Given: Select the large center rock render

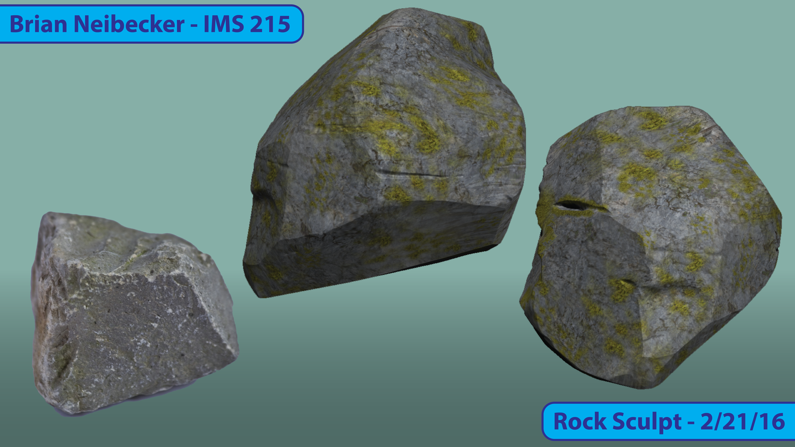Looking at the screenshot, I should [382, 159].
